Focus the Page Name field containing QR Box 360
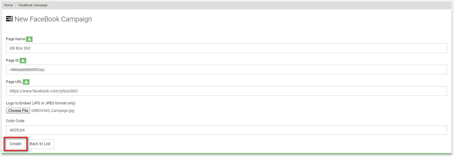 227,48
